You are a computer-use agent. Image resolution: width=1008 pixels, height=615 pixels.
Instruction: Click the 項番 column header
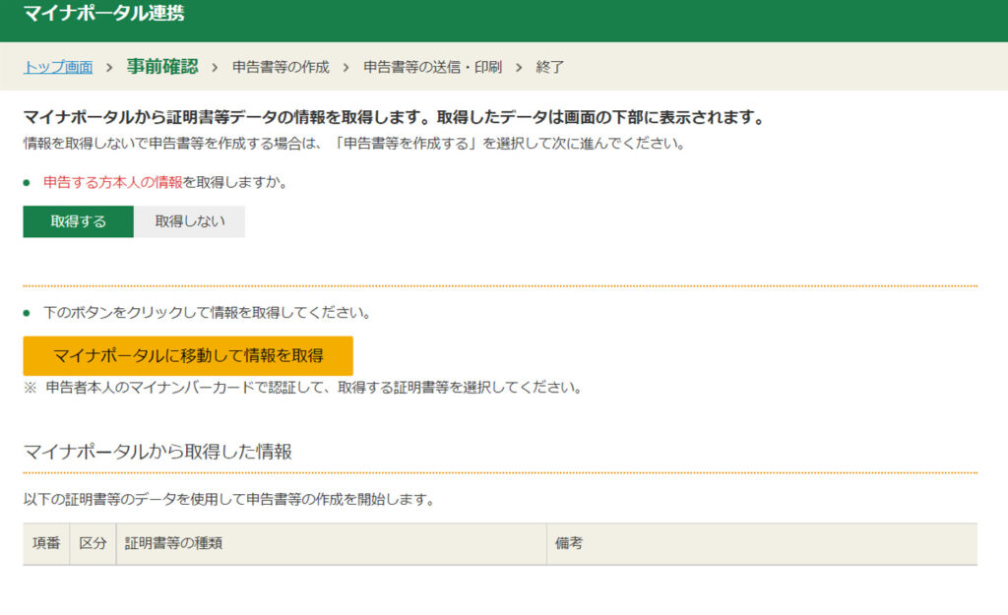click(x=46, y=544)
